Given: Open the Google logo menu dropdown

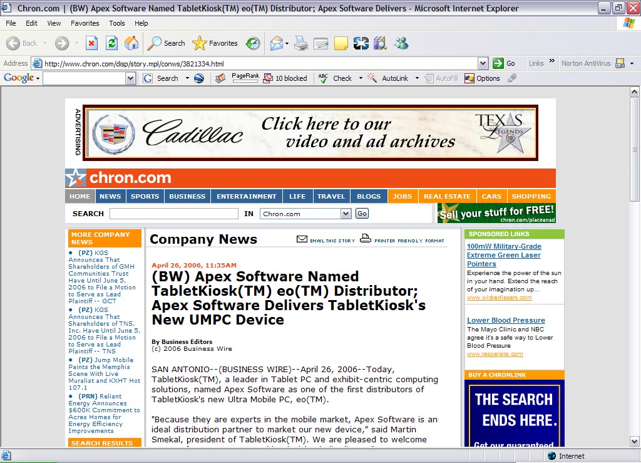Looking at the screenshot, I should click(38, 78).
